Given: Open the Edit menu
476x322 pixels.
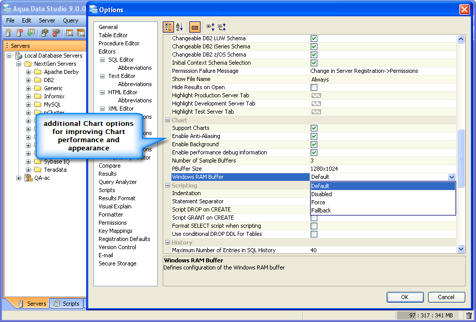Looking at the screenshot, I should tap(27, 20).
